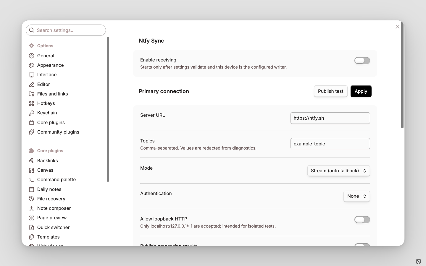Click the 'Primary connection' heading

[164, 91]
